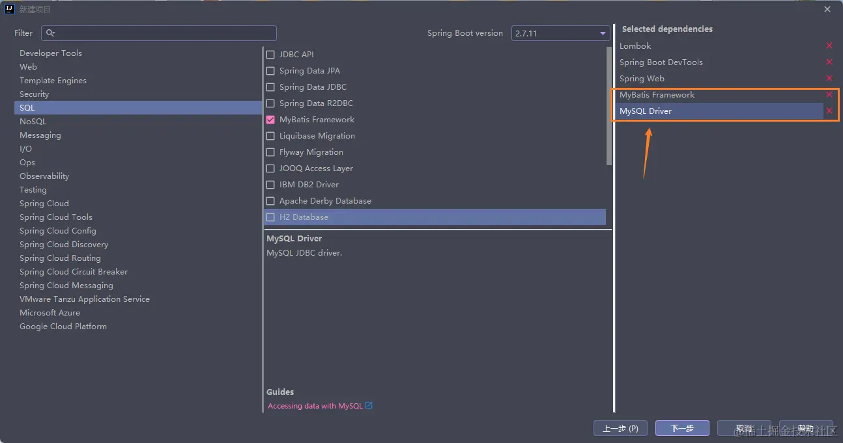Screen dimensions: 843x443
Task: Open Accessing data with MySQL guide link
Action: (x=315, y=406)
